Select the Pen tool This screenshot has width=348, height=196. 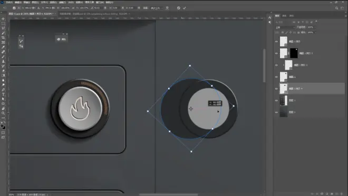[x=3, y=90]
